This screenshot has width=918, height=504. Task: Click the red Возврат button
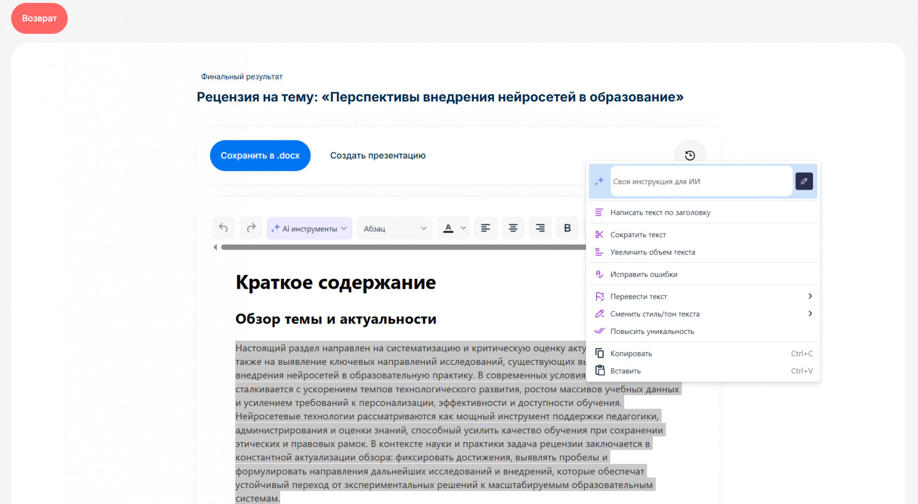(40, 18)
